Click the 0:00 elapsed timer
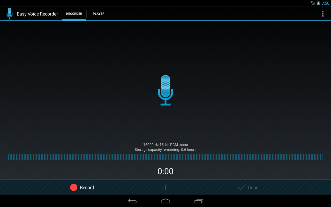The width and height of the screenshot is (331, 207). pyautogui.click(x=165, y=171)
